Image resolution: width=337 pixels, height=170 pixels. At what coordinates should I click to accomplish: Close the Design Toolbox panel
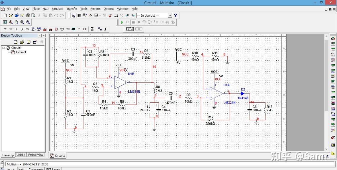click(44, 36)
